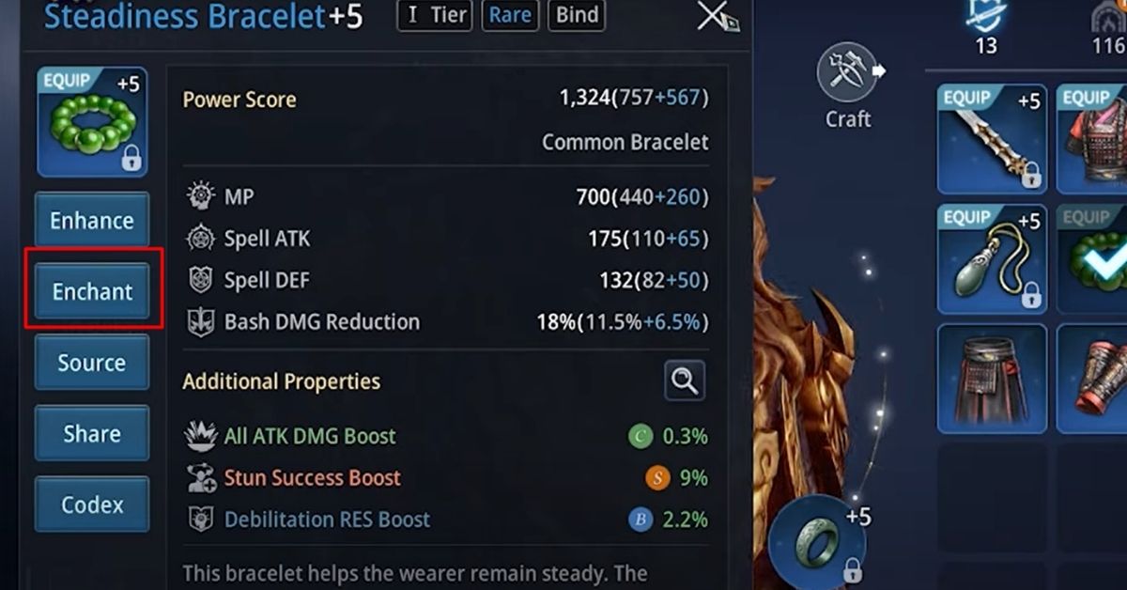The image size is (1127, 590).
Task: Select the equipped necklace in inventory
Action: (992, 258)
